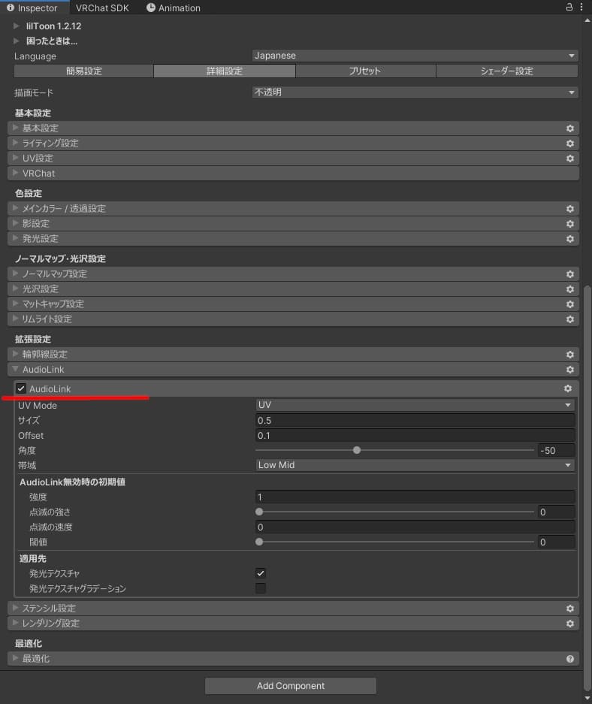The image size is (592, 704).
Task: Click the scrollbar down arrow
Action: (587, 698)
